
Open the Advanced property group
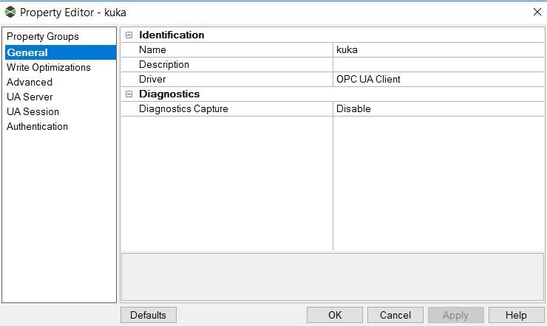click(30, 82)
